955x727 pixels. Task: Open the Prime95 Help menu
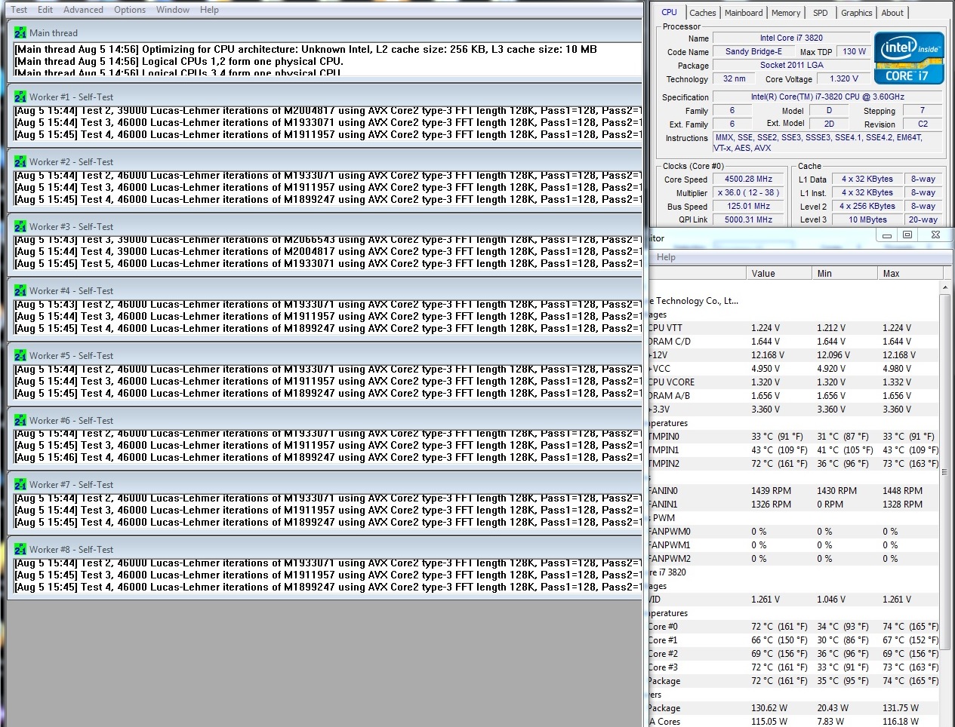209,10
